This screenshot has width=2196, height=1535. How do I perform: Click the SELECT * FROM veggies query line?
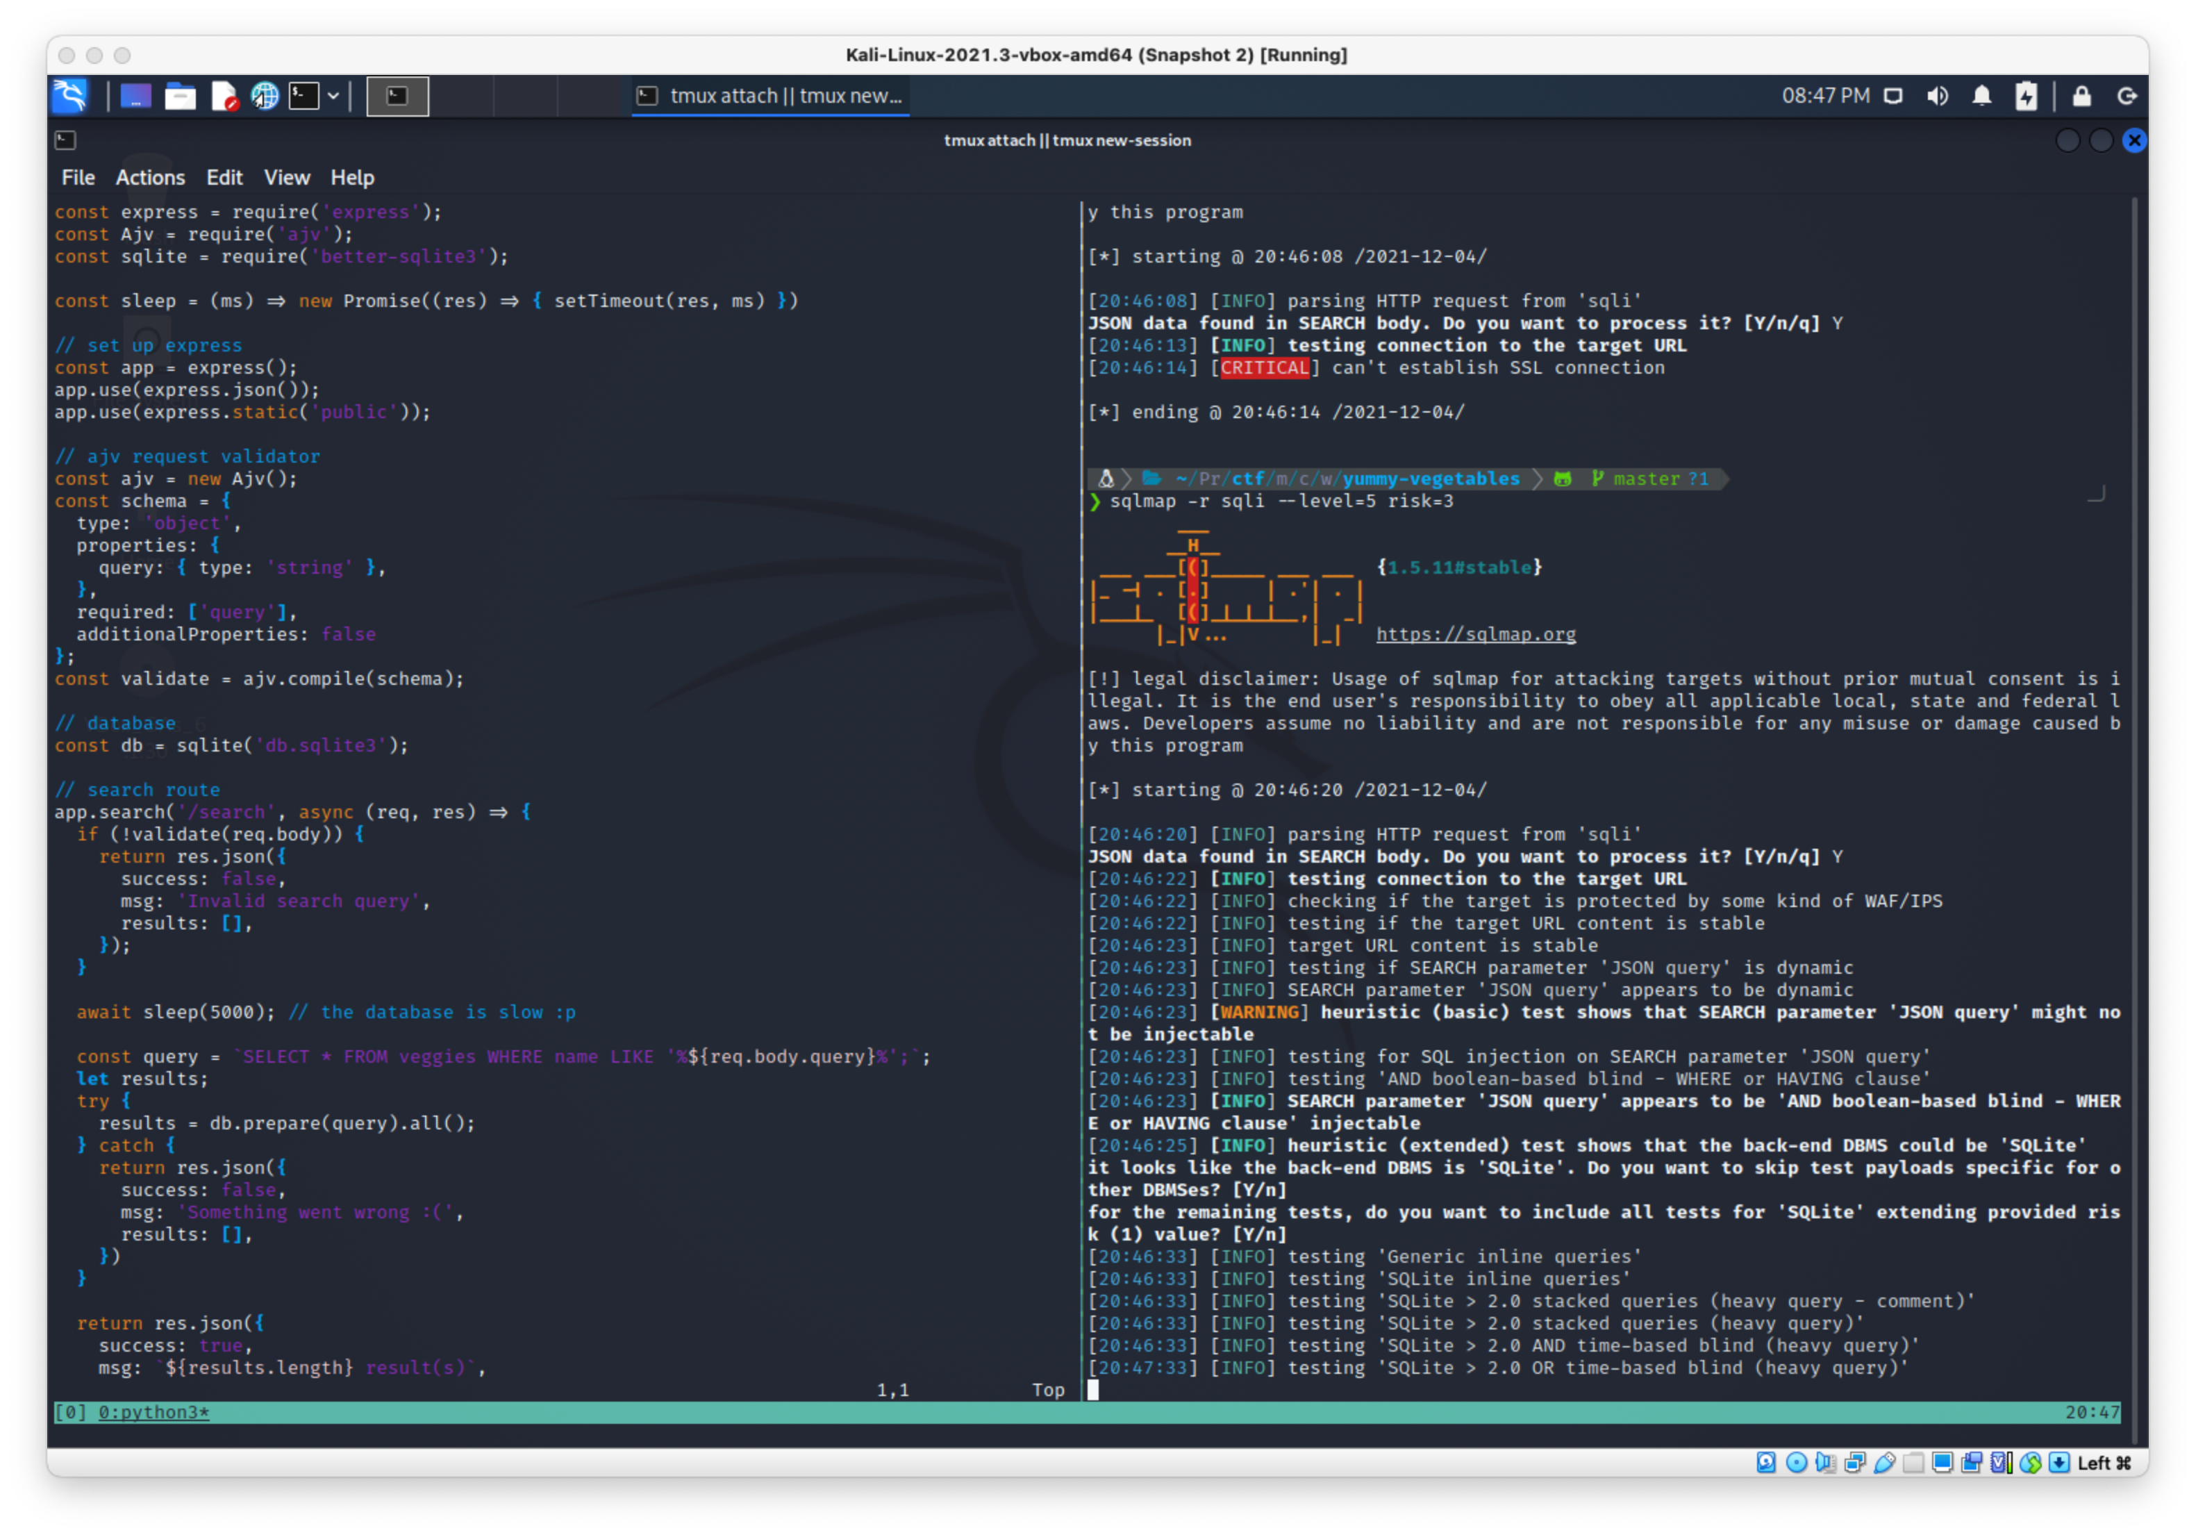[503, 1057]
